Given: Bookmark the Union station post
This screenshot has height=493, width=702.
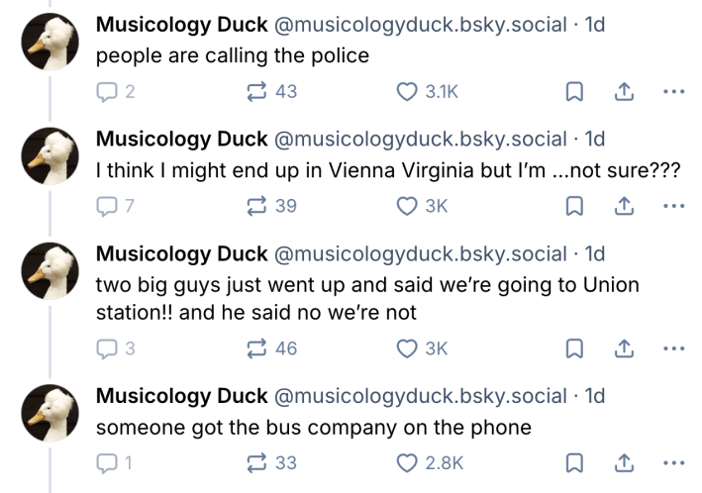Looking at the screenshot, I should 573,348.
